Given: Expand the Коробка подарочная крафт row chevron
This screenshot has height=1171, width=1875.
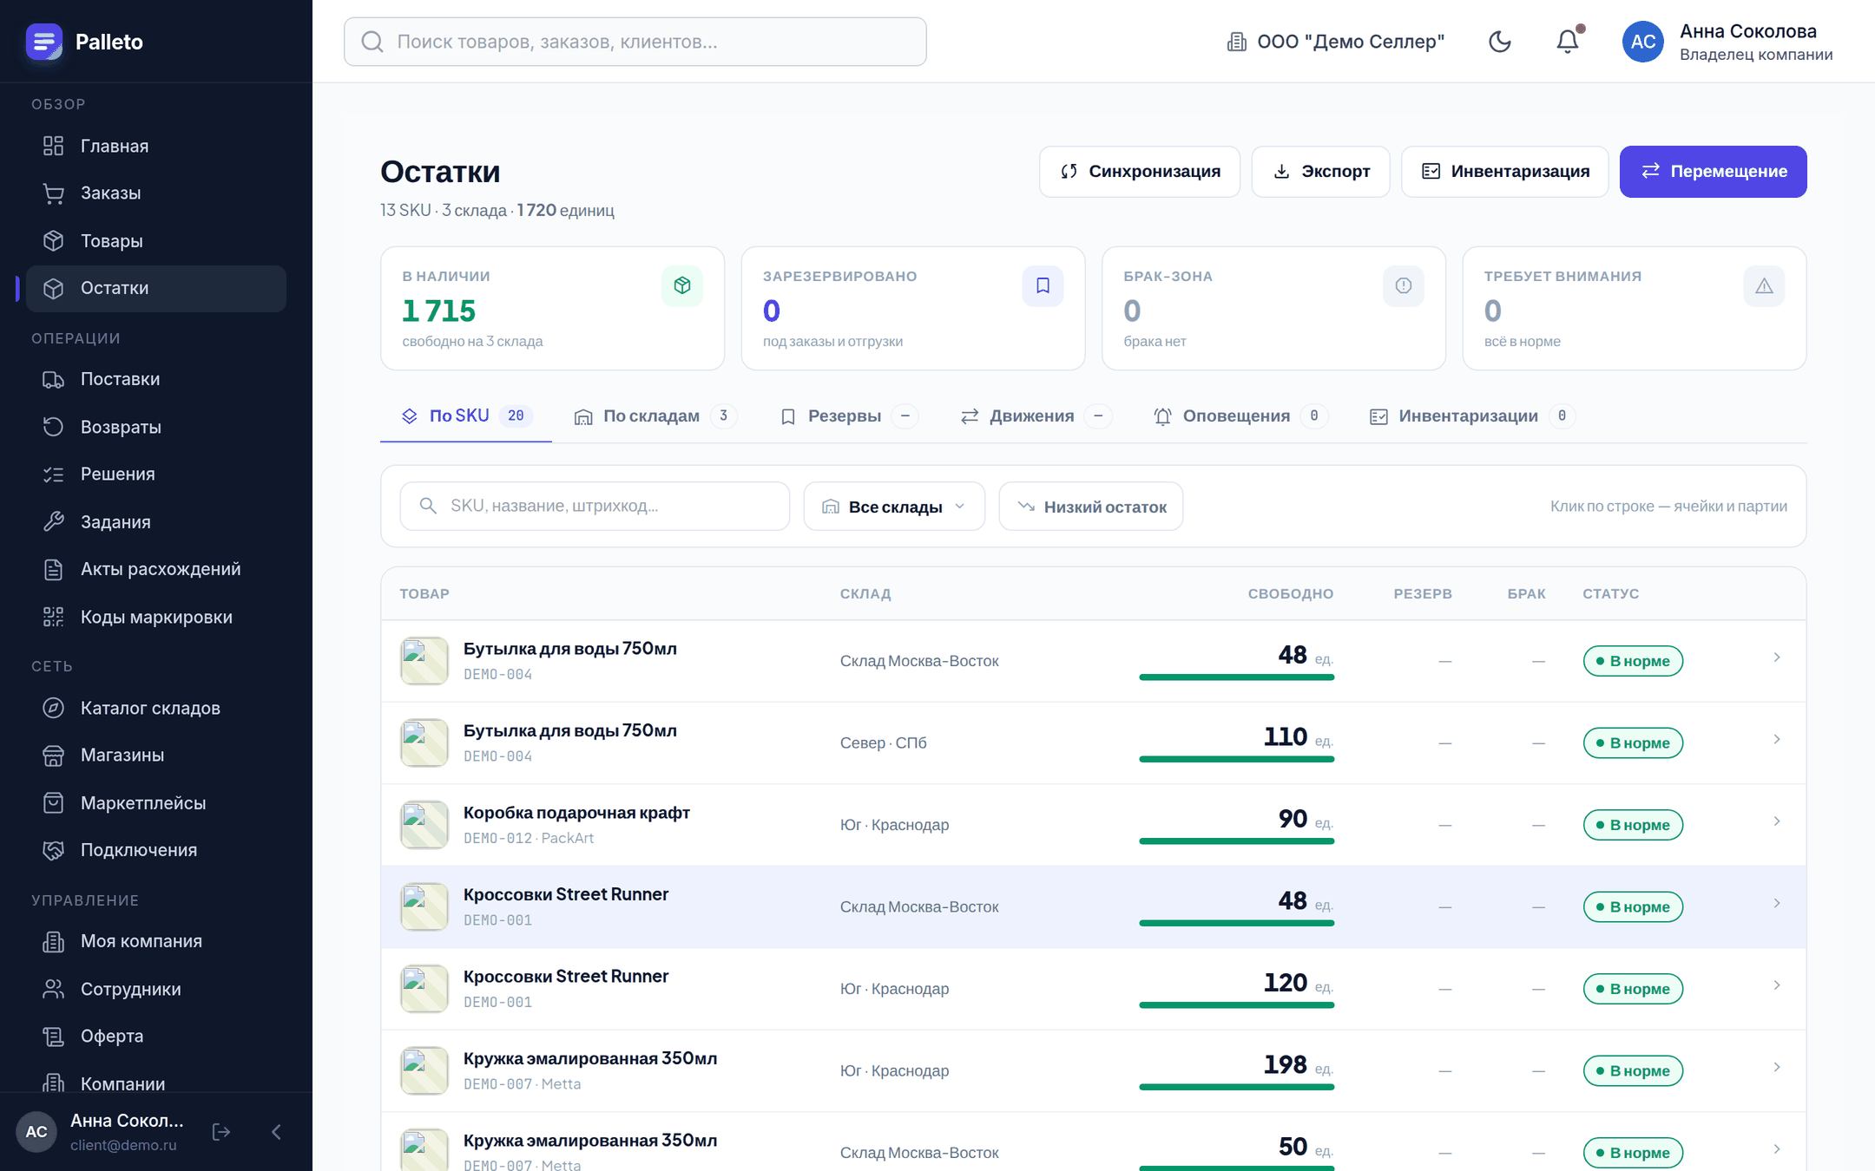Looking at the screenshot, I should 1777,821.
